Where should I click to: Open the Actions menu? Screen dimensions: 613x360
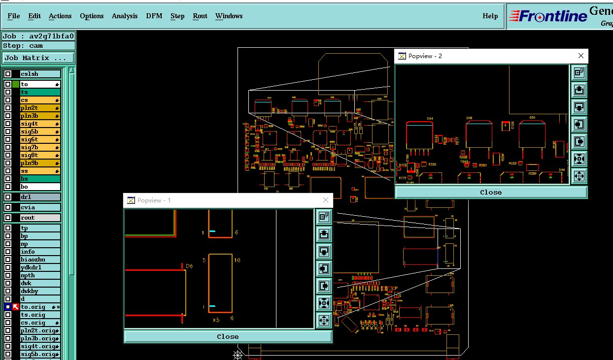(x=60, y=16)
